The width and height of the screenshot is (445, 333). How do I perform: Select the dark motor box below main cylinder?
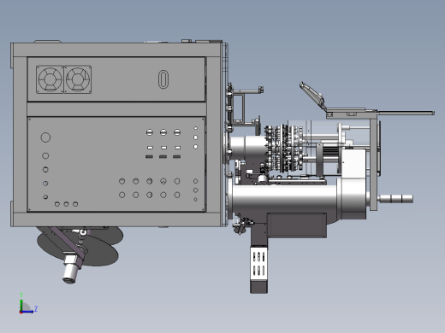(x=297, y=225)
